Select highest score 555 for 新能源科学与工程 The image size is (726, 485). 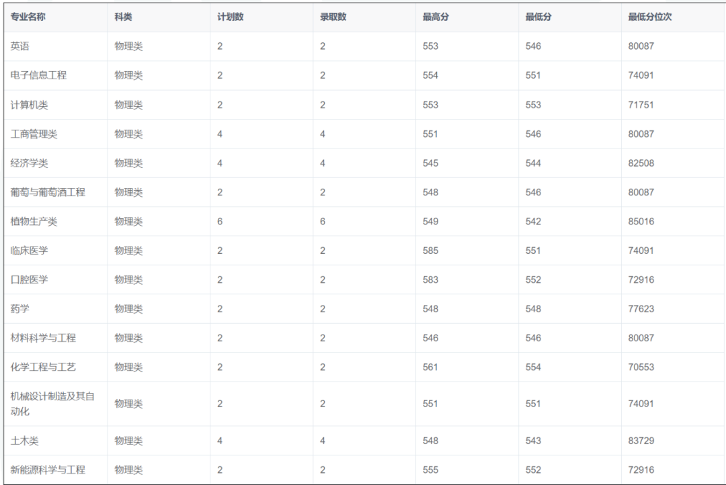click(x=430, y=470)
